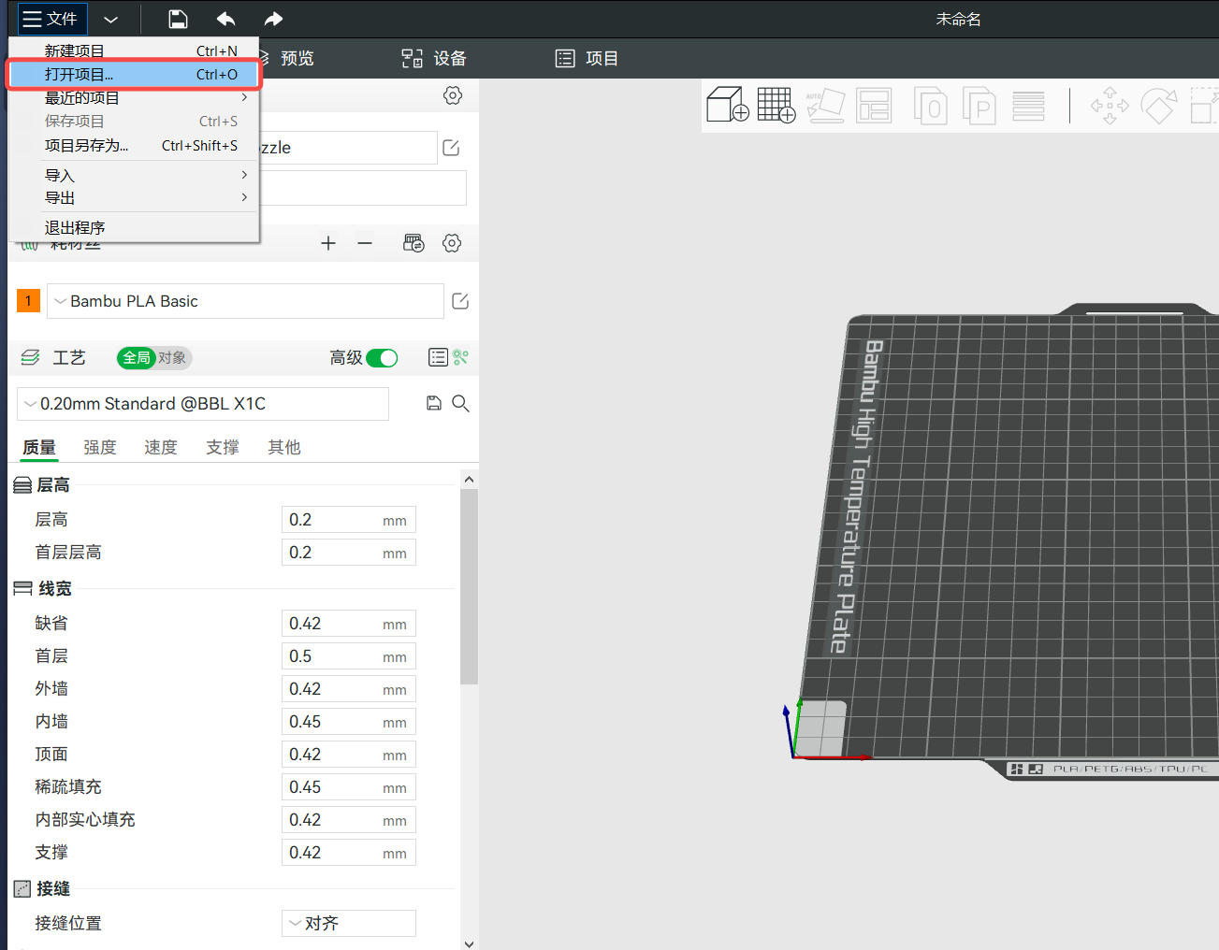Expand 最近的项目 submenu

click(134, 98)
